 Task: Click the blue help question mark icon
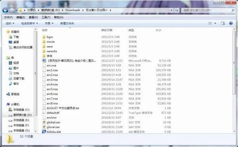(x=231, y=23)
